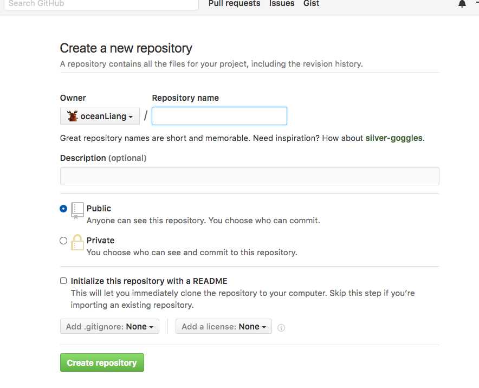Focus the Description input field
The height and width of the screenshot is (388, 479).
(250, 176)
